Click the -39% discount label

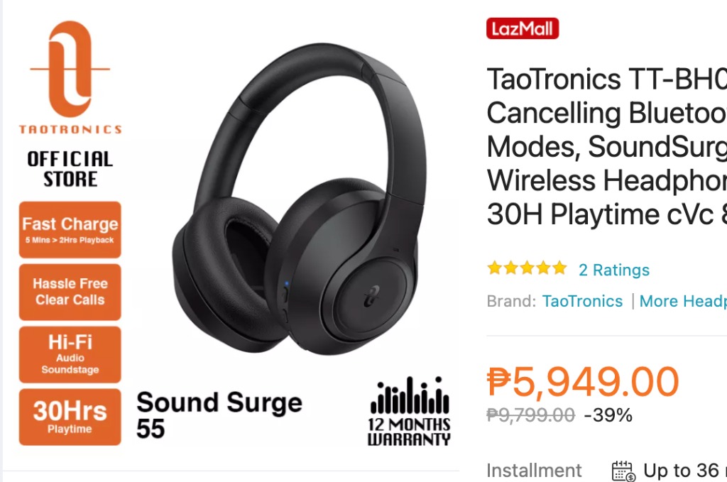pyautogui.click(x=608, y=415)
